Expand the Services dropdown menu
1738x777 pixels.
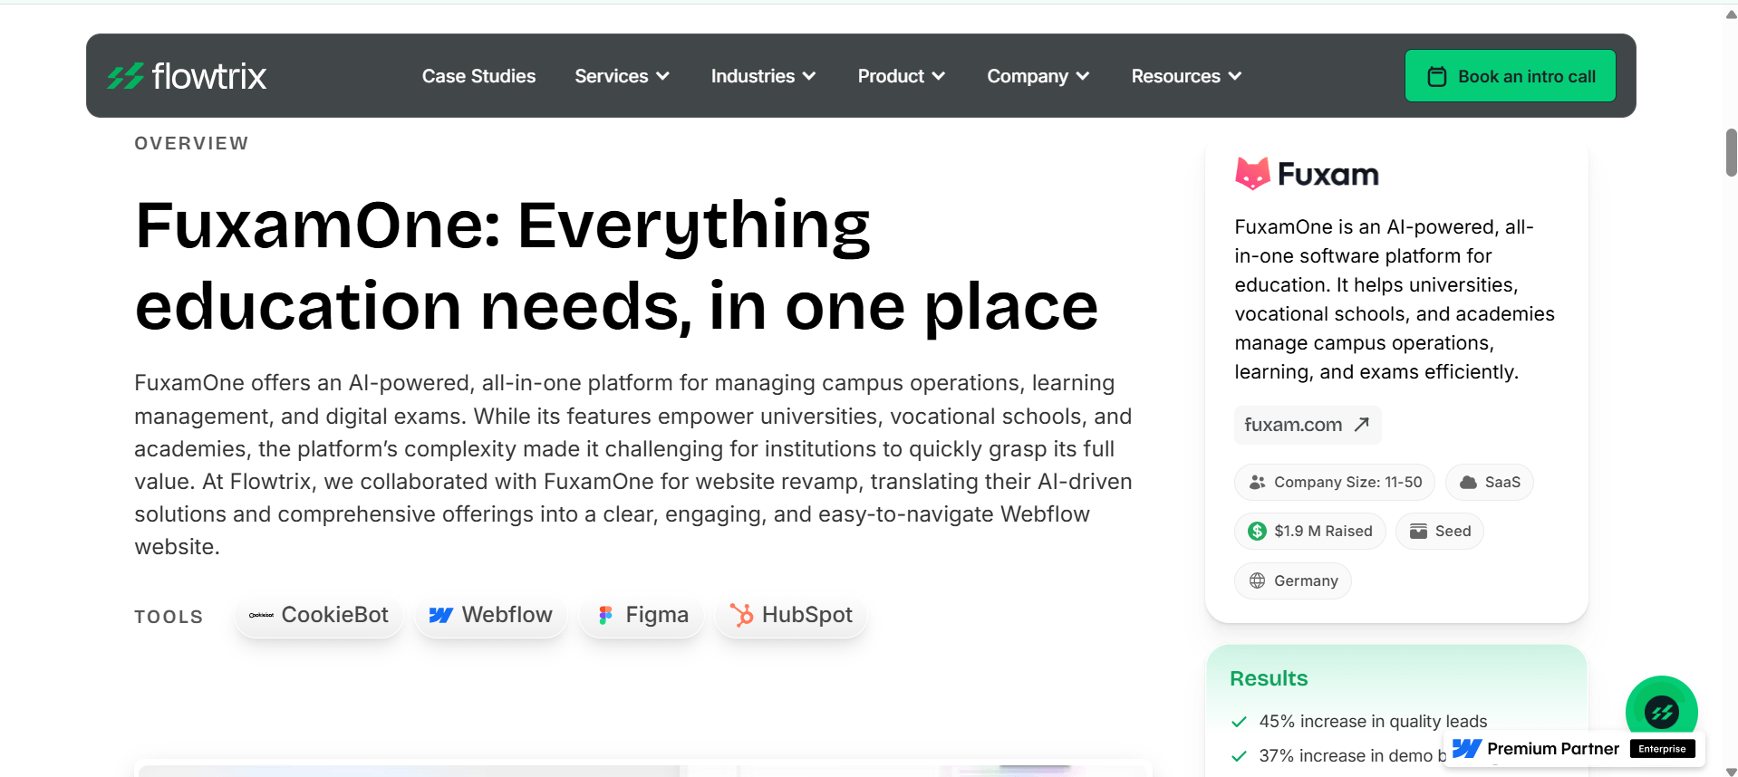click(x=622, y=76)
